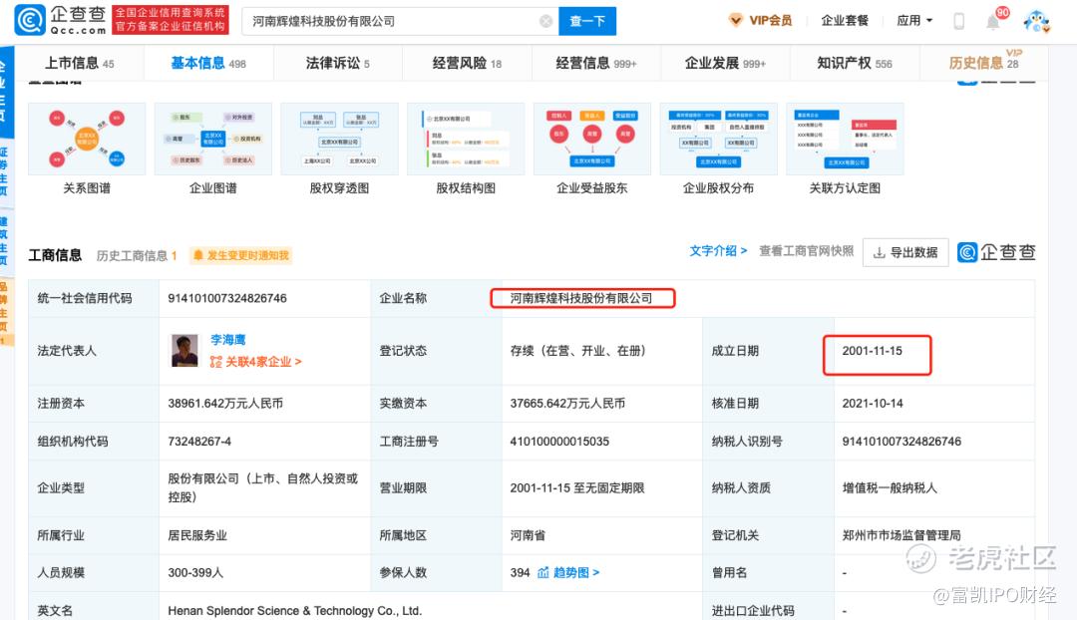Open 历史工商信息 link
Viewport: 1077px width, 620px height.
tap(136, 255)
